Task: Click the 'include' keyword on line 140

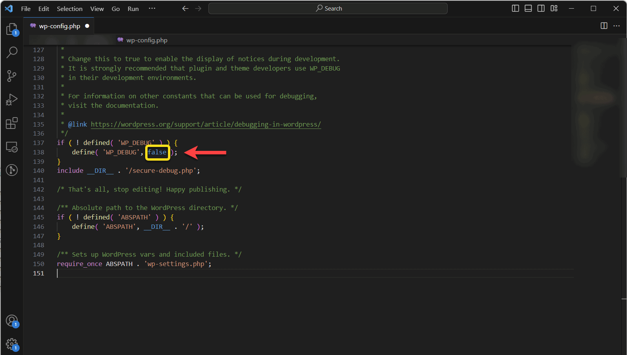Action: (70, 170)
